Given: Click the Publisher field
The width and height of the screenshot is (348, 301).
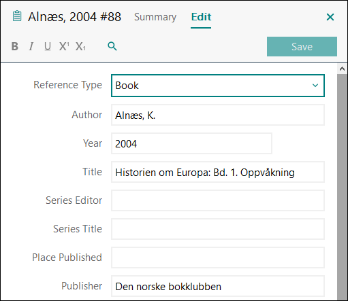Looking at the screenshot, I should [218, 286].
